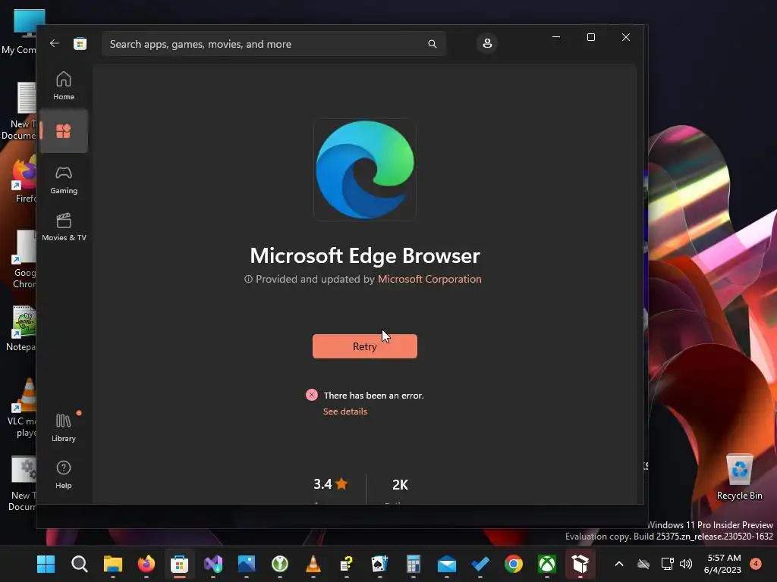Close the Microsoft Store window
Screen dimensions: 777x582
pyautogui.click(x=626, y=37)
